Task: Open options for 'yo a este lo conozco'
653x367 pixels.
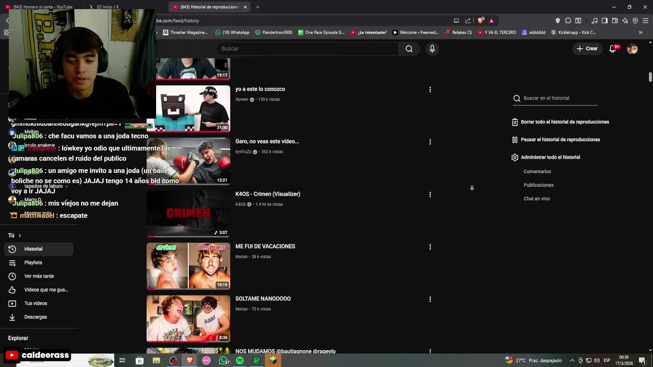Action: 430,90
